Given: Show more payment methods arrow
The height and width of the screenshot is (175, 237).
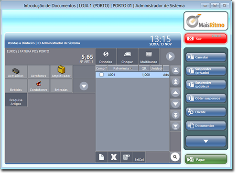Looking at the screenshot, I should coord(170,57).
